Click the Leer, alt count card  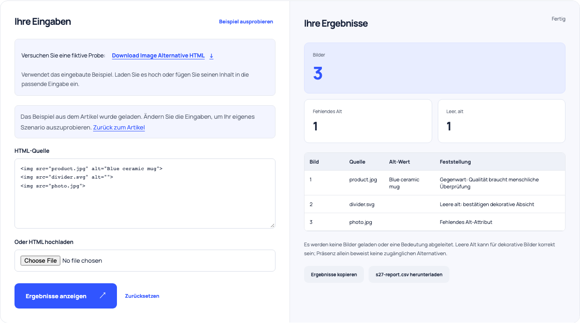coord(501,121)
